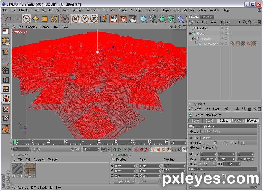
Task: Open the Cameras menu in viewport
Action: coord(31,27)
